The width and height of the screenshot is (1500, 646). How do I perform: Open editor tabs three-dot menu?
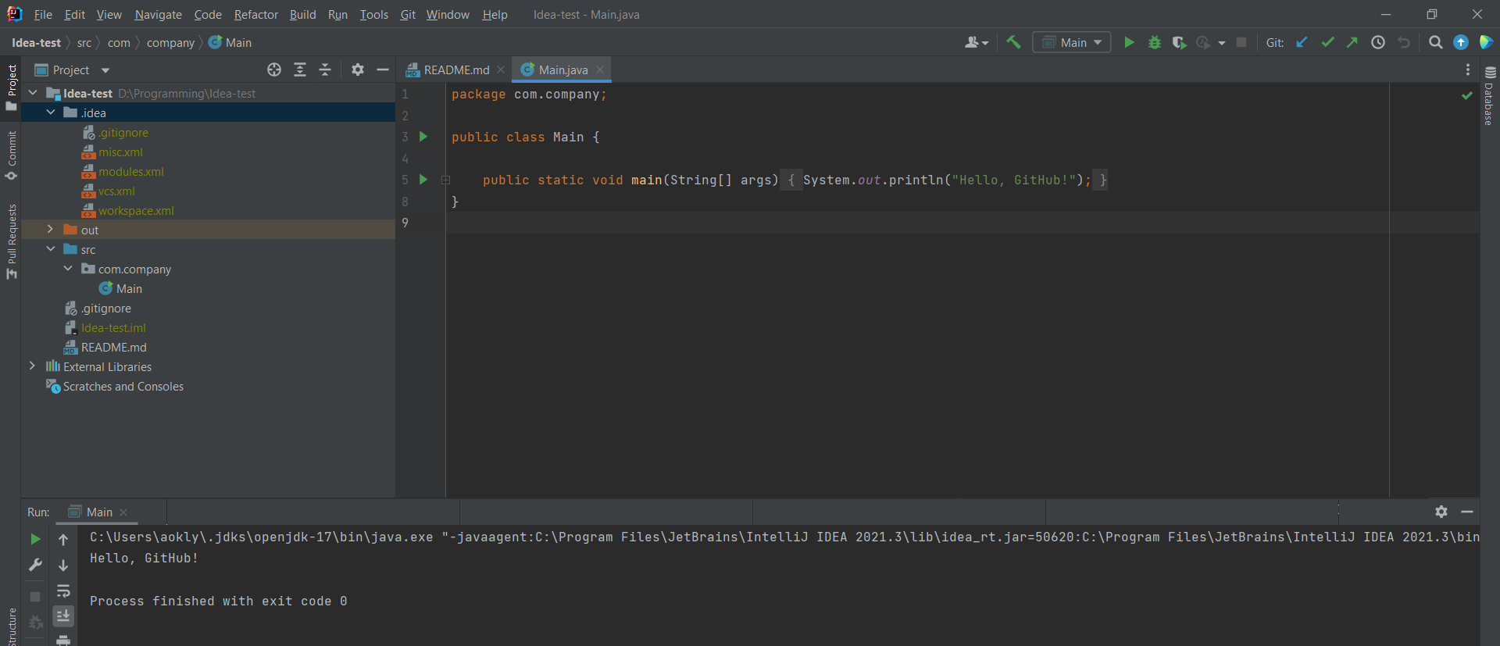[1468, 70]
